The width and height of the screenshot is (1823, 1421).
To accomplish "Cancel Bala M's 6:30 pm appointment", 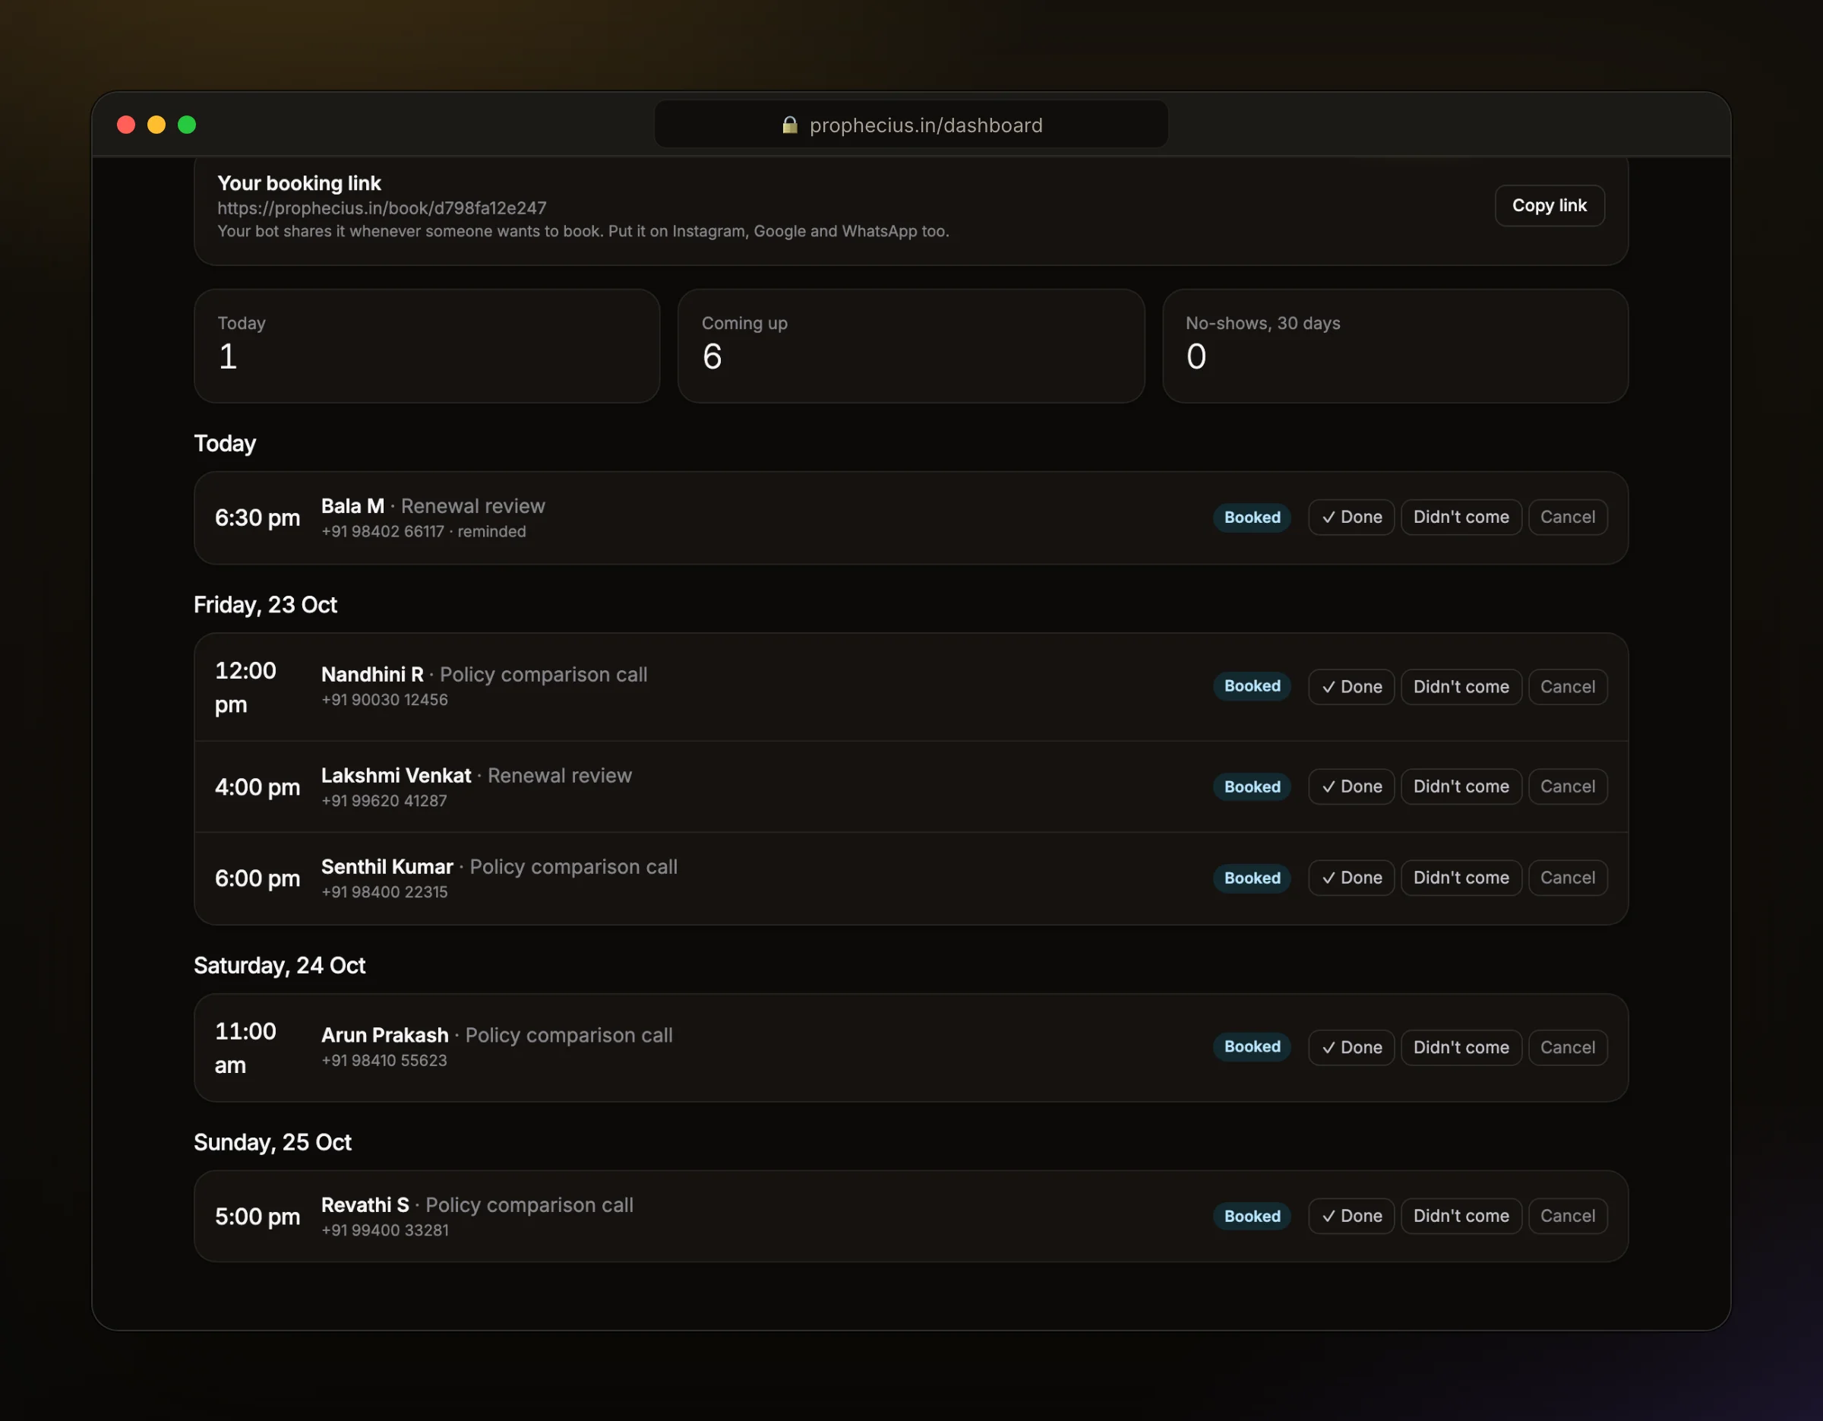I will tap(1567, 517).
